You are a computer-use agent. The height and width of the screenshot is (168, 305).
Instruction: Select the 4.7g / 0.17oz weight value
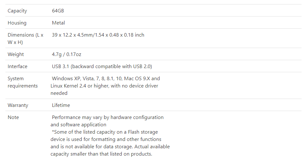[66, 54]
